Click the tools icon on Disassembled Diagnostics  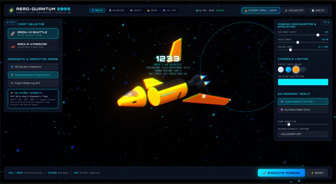tap(12, 75)
